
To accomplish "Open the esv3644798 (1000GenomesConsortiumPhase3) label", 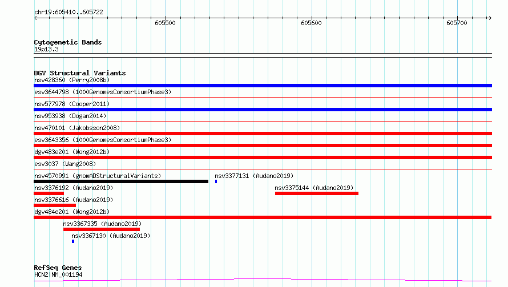I will pos(103,92).
